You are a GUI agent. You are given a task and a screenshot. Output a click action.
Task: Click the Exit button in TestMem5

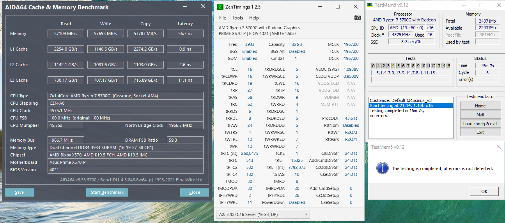click(x=480, y=132)
